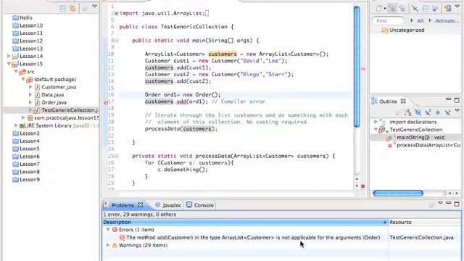Open the Package Explorer view menu triangle
Screen dimensions: 464x261
[95, 7]
